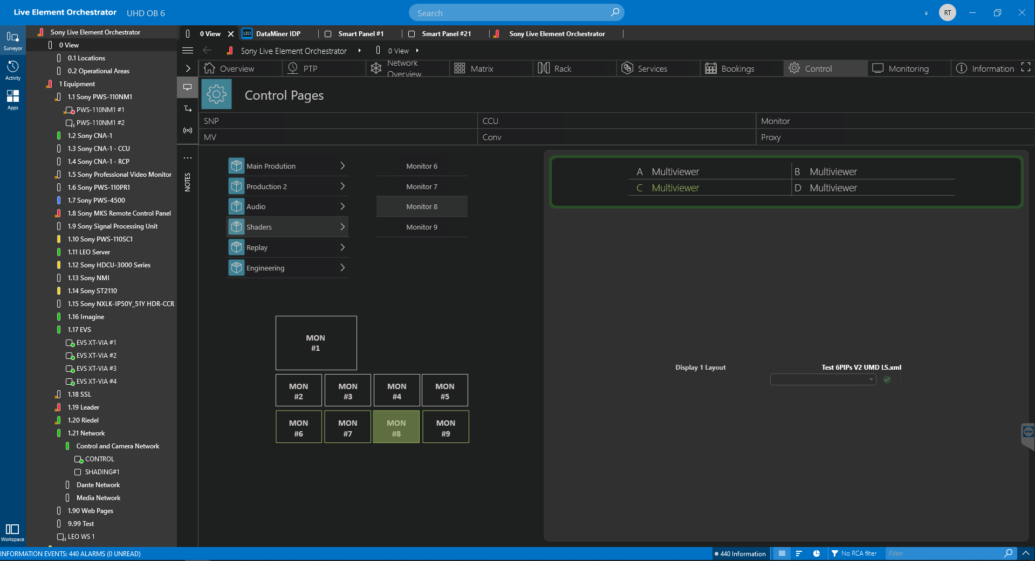The height and width of the screenshot is (561, 1035).
Task: Expand the Engineering chevron
Action: [342, 268]
